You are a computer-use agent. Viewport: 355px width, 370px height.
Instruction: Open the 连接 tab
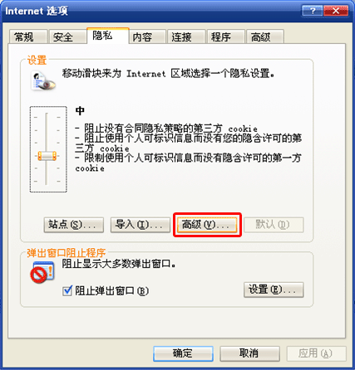186,37
